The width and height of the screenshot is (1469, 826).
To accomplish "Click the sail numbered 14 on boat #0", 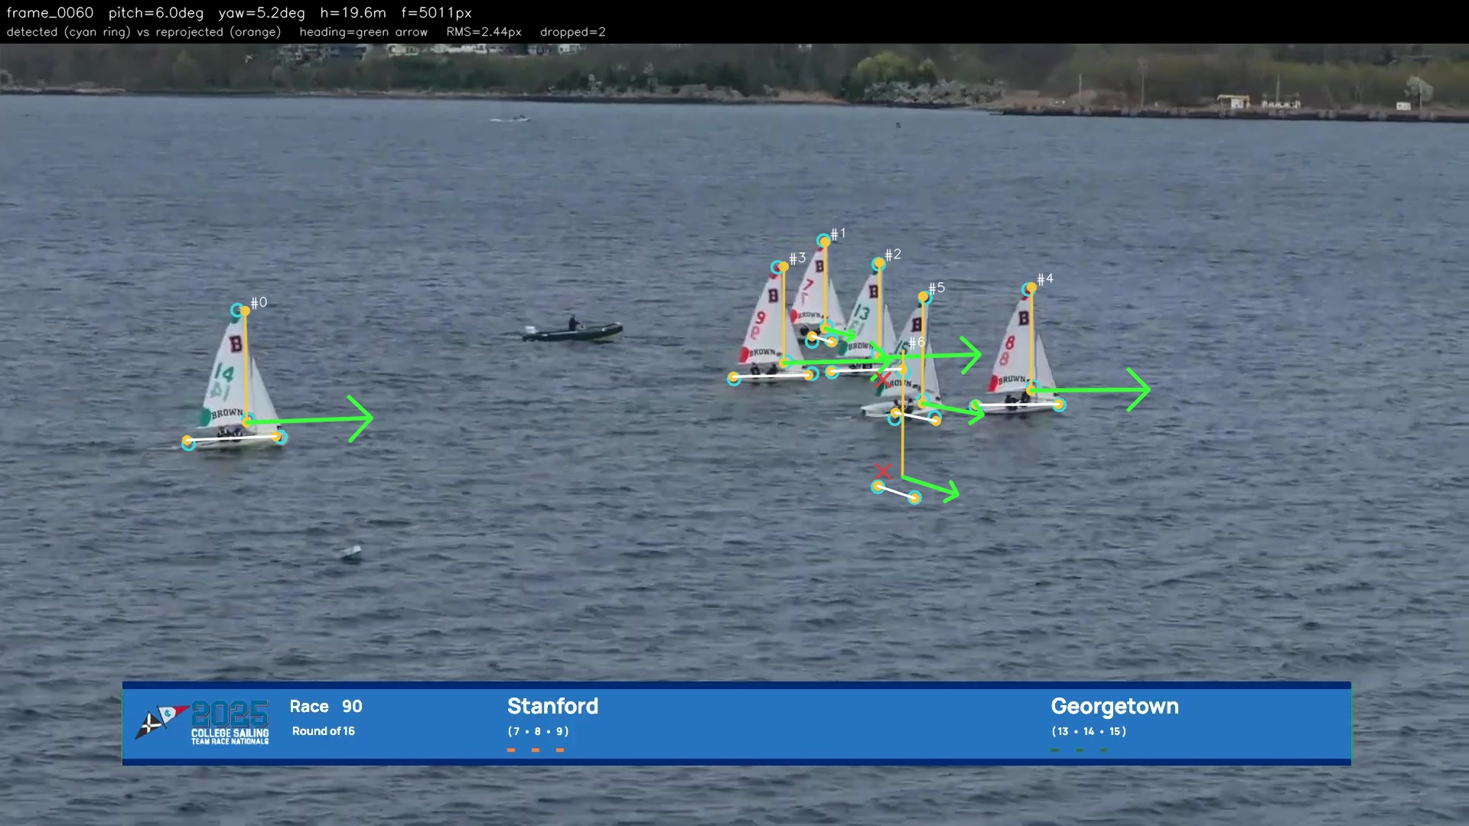I will click(x=223, y=373).
